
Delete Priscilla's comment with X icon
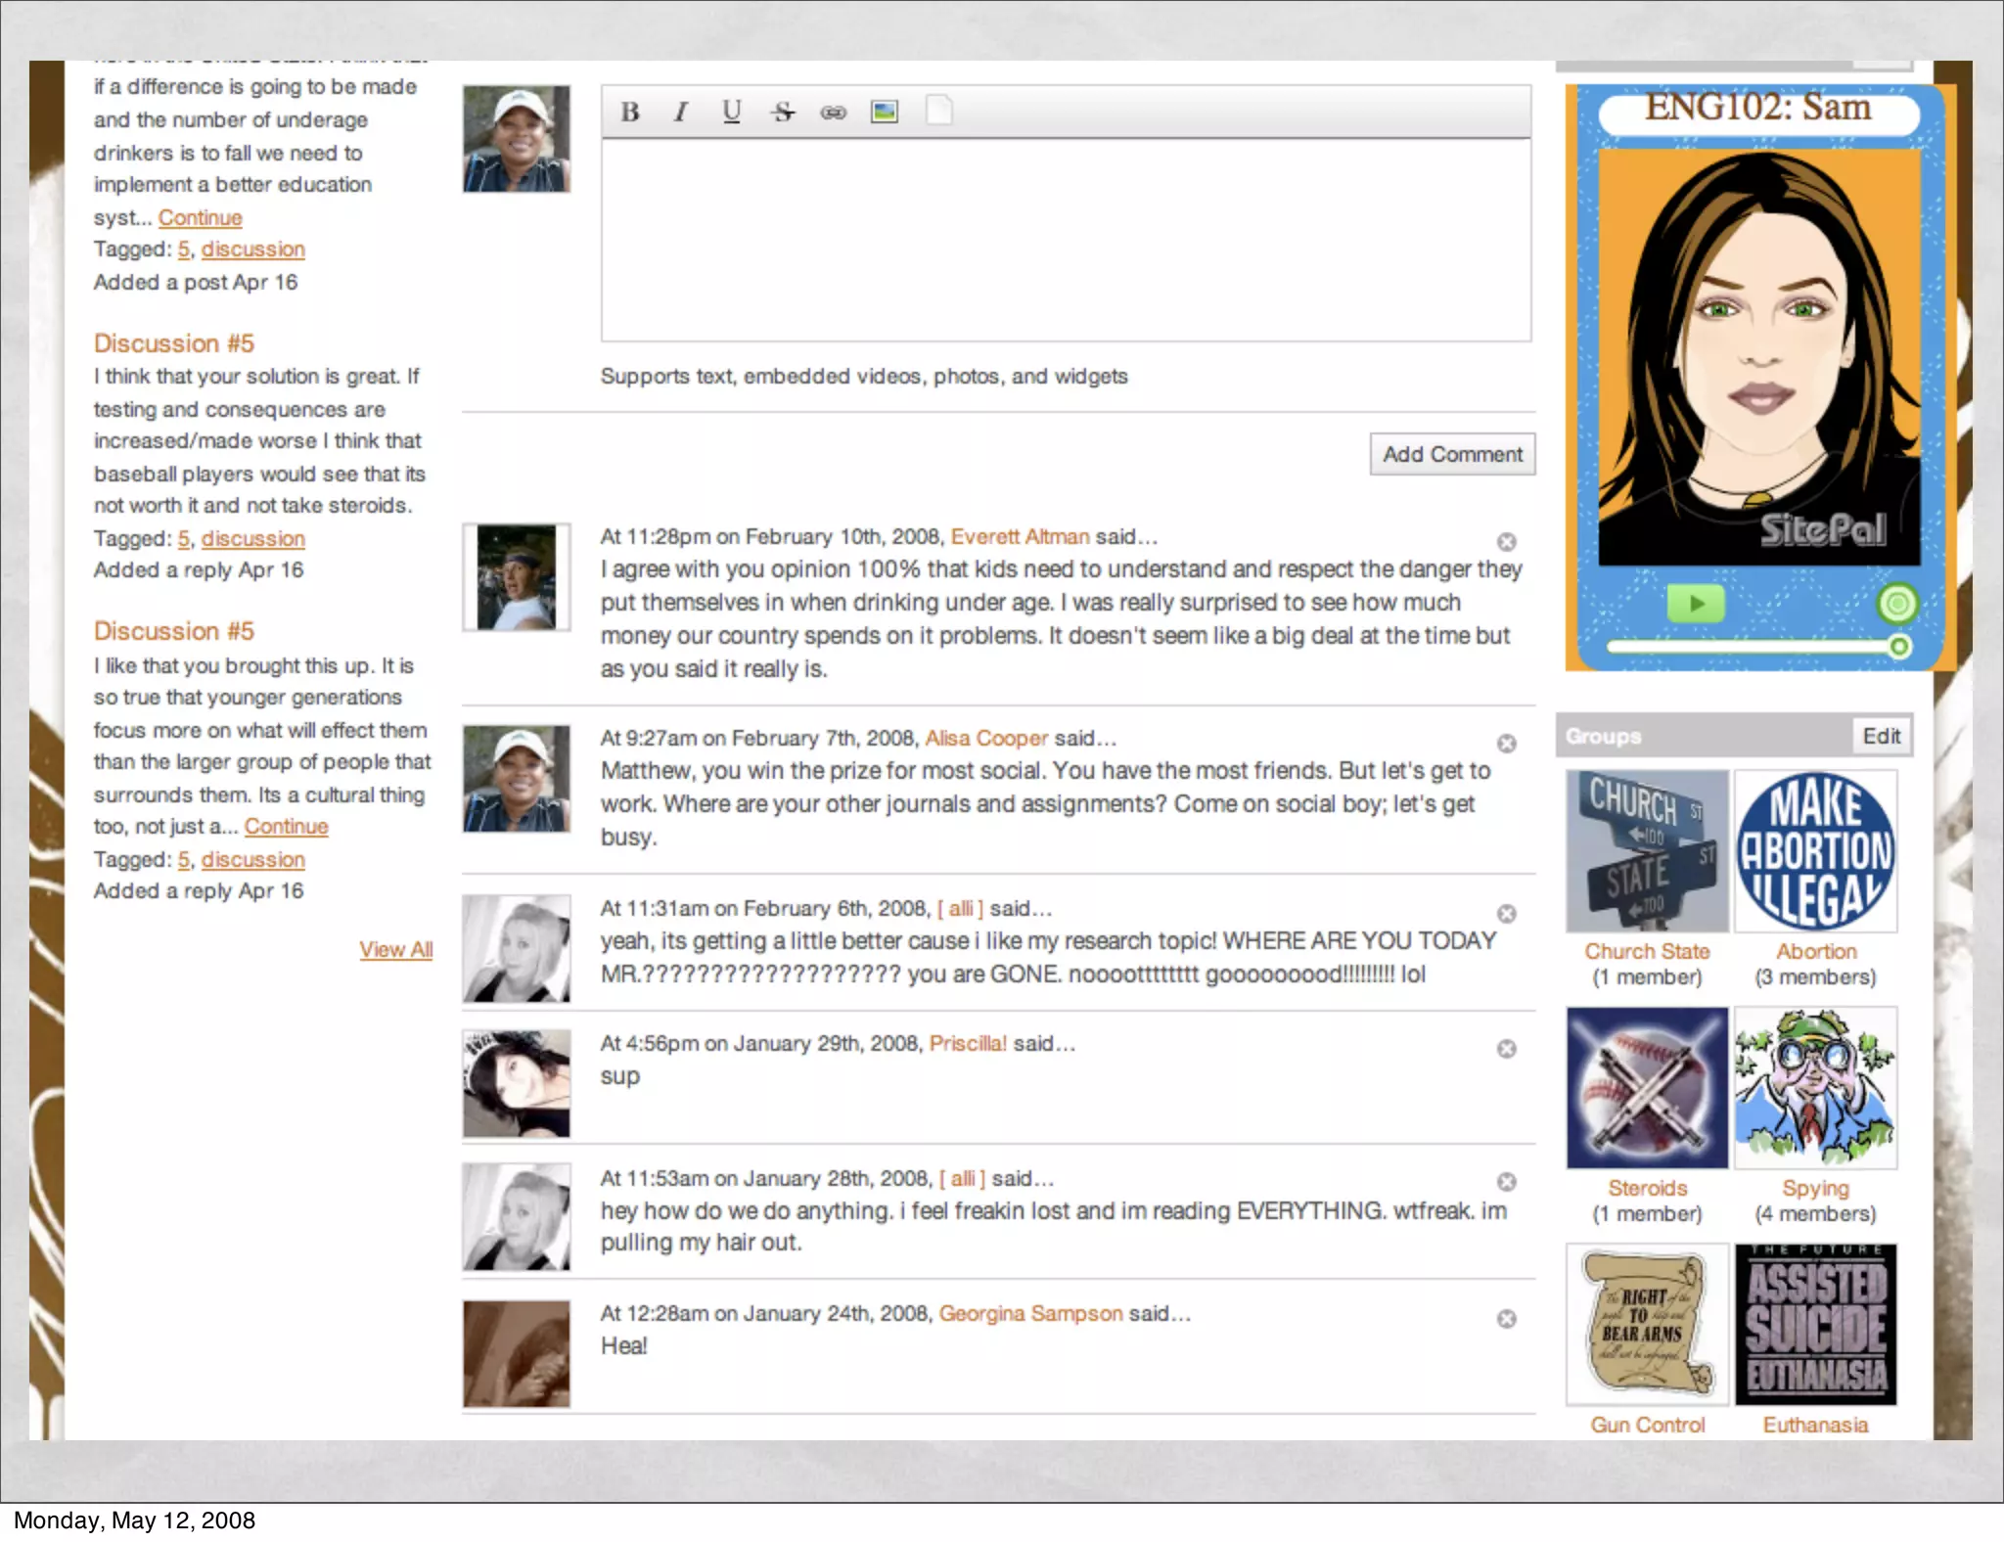pyautogui.click(x=1507, y=1048)
